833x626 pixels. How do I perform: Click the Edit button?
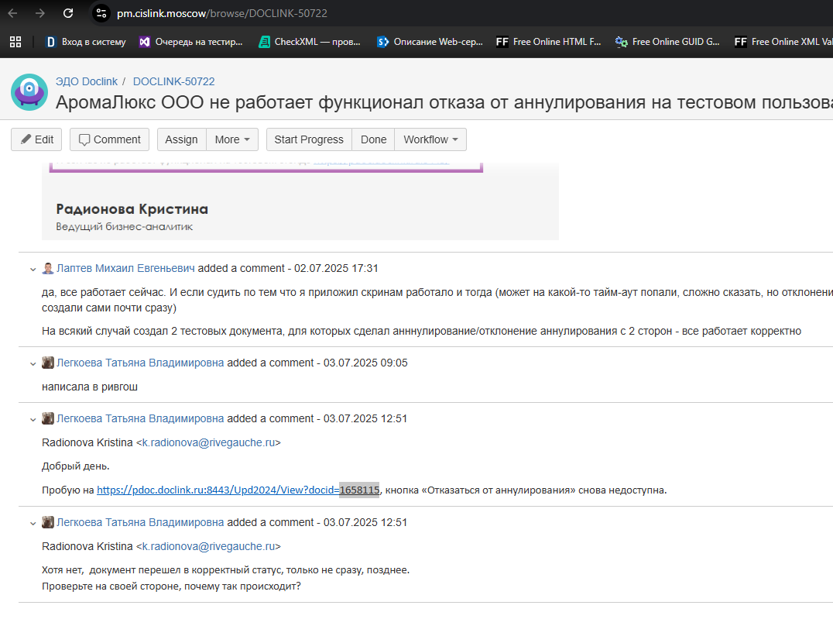click(x=36, y=139)
